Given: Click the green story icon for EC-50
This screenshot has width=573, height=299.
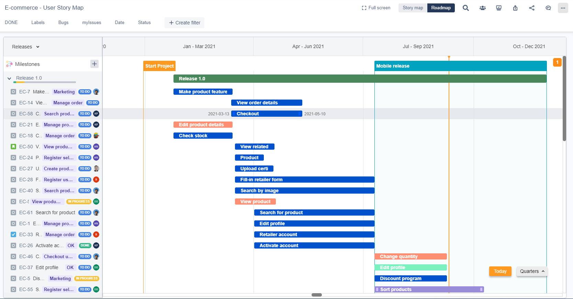Looking at the screenshot, I should point(13,147).
